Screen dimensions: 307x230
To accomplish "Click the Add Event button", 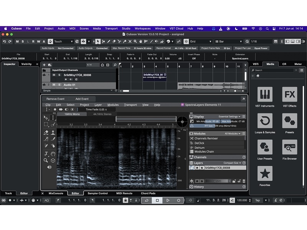I will pyautogui.click(x=82, y=99).
